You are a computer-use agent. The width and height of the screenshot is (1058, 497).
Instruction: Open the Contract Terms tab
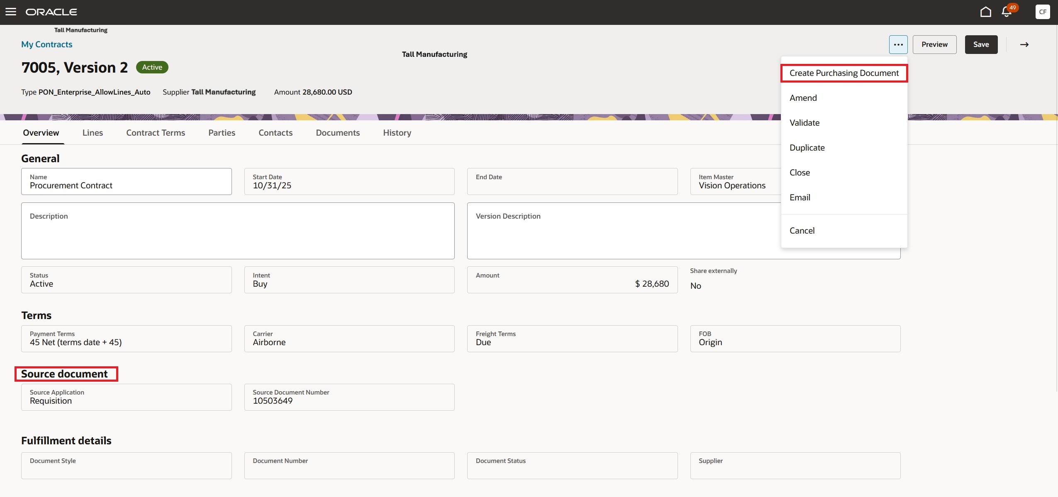coord(155,133)
